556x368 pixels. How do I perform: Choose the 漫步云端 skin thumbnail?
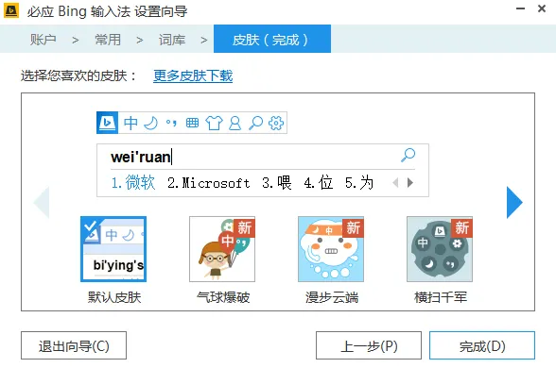[x=331, y=249]
